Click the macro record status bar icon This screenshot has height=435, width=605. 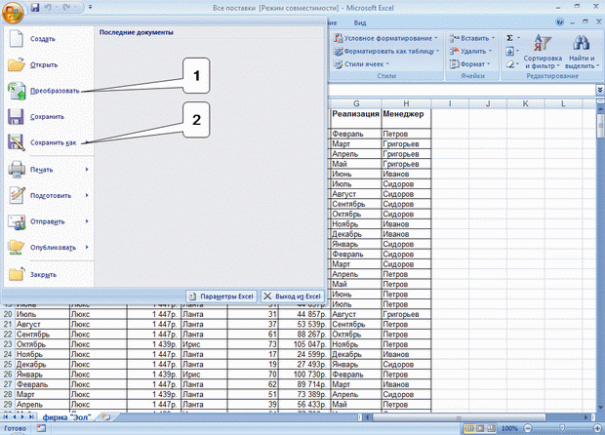41,428
